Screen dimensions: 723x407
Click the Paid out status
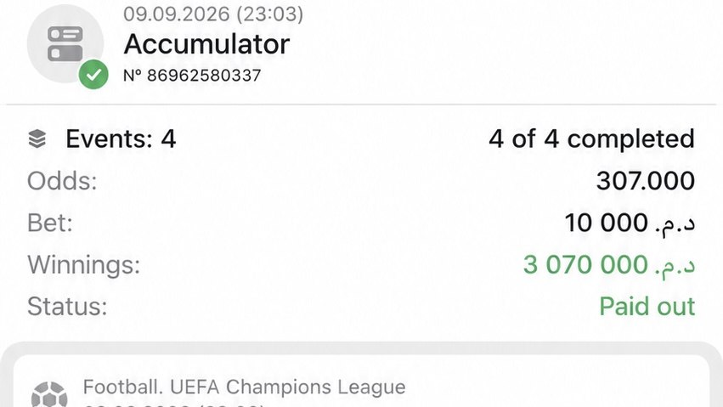coord(647,307)
